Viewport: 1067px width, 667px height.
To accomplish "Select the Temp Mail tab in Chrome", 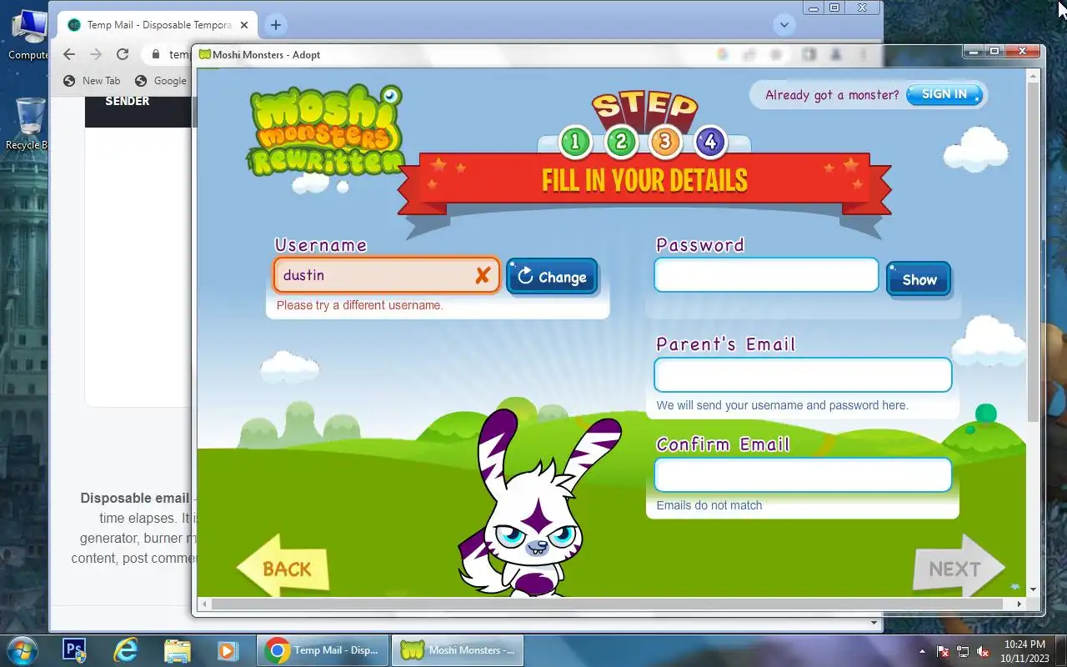I will (158, 25).
